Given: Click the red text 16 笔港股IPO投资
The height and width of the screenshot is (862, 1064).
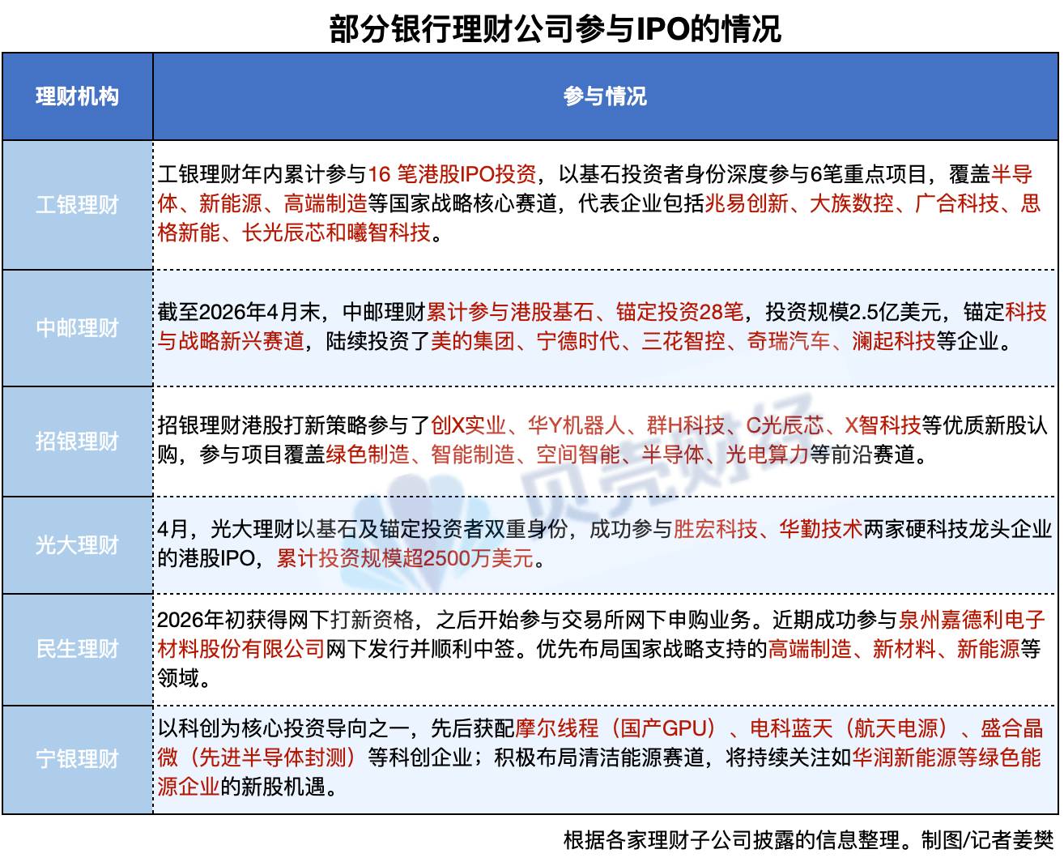Looking at the screenshot, I should 453,174.
